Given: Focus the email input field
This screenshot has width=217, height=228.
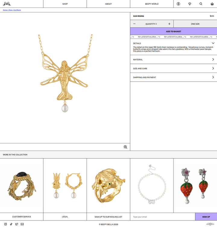Looking at the screenshot, I should [x=162, y=217].
